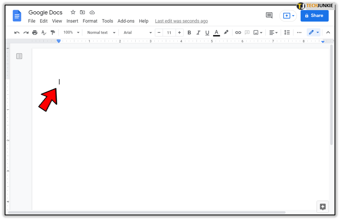Click the Undo arrow icon
This screenshot has width=340, height=220.
click(17, 32)
